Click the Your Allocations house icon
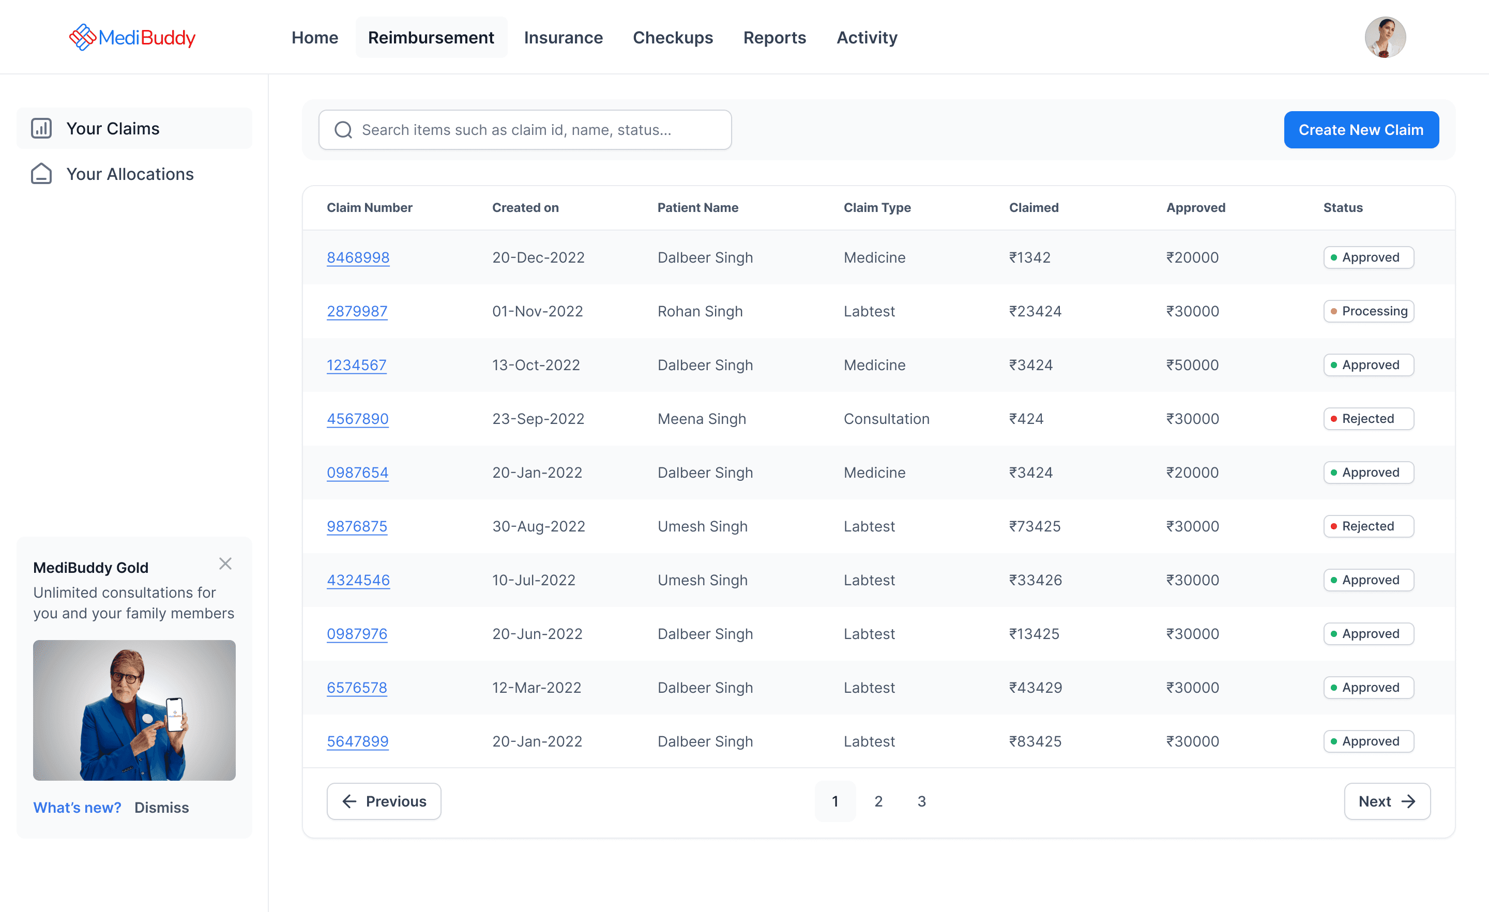This screenshot has width=1489, height=912. click(41, 174)
